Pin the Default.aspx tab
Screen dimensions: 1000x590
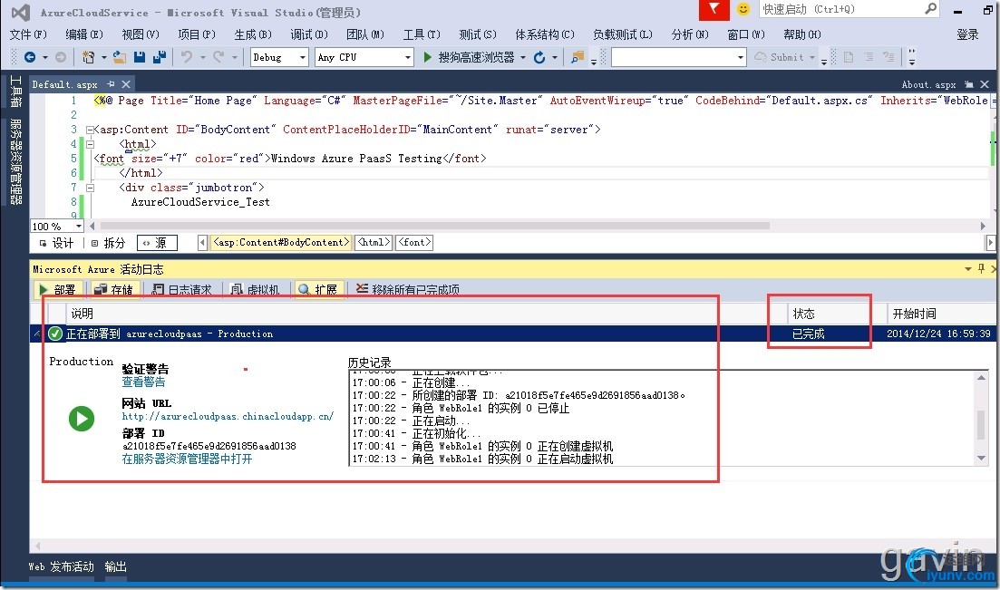pyautogui.click(x=112, y=84)
